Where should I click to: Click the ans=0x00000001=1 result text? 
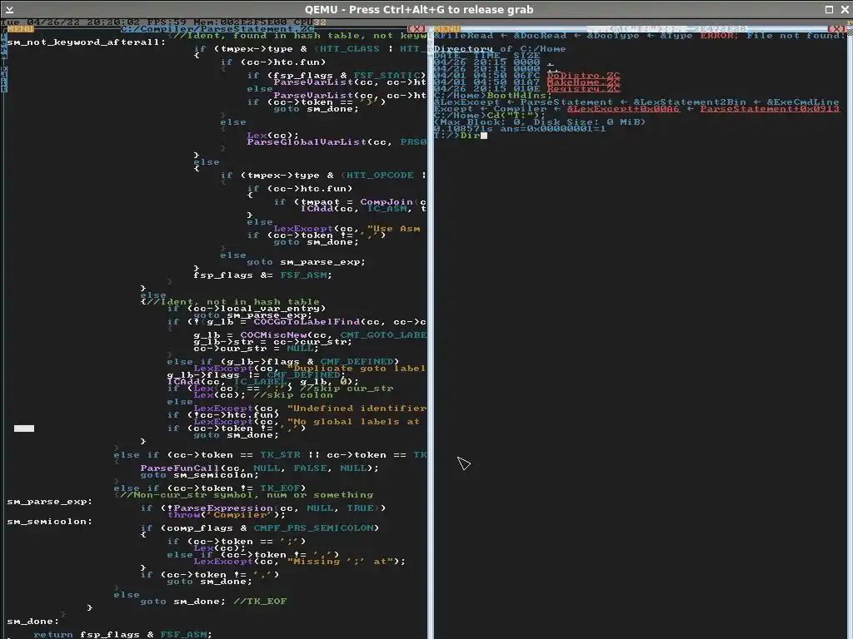[553, 129]
